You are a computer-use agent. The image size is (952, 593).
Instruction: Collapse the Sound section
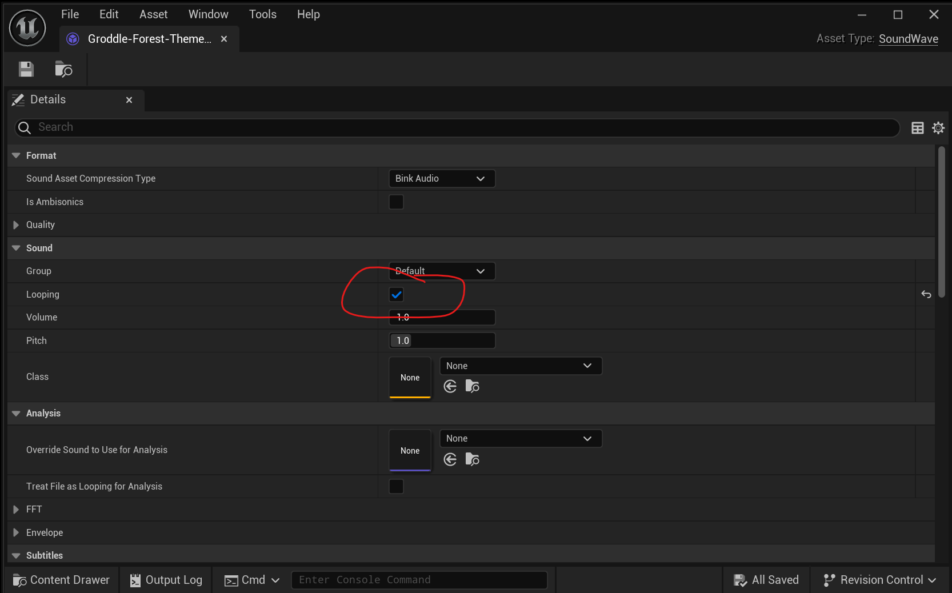coord(16,248)
